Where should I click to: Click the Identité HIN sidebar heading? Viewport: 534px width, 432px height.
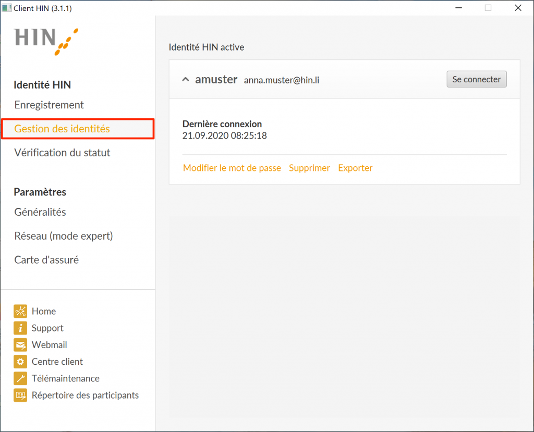[42, 85]
